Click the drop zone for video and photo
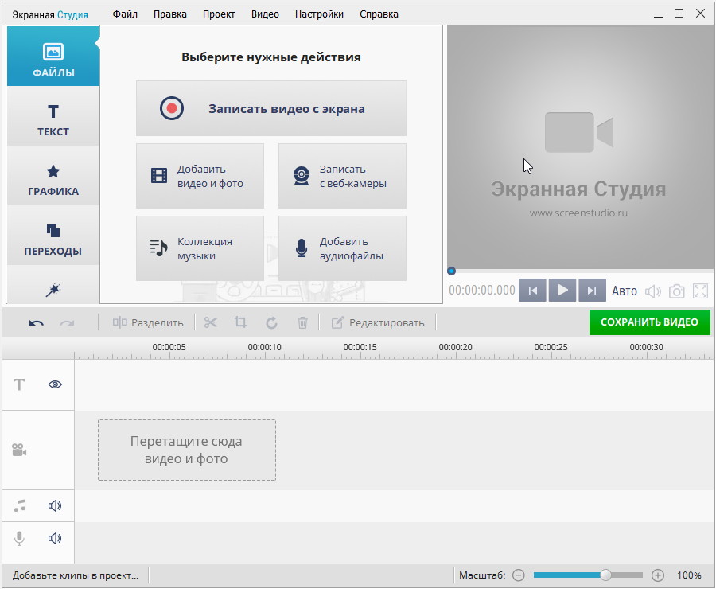 [187, 450]
